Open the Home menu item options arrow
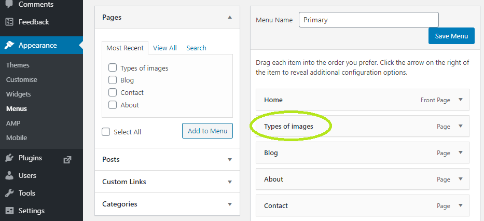 [461, 100]
